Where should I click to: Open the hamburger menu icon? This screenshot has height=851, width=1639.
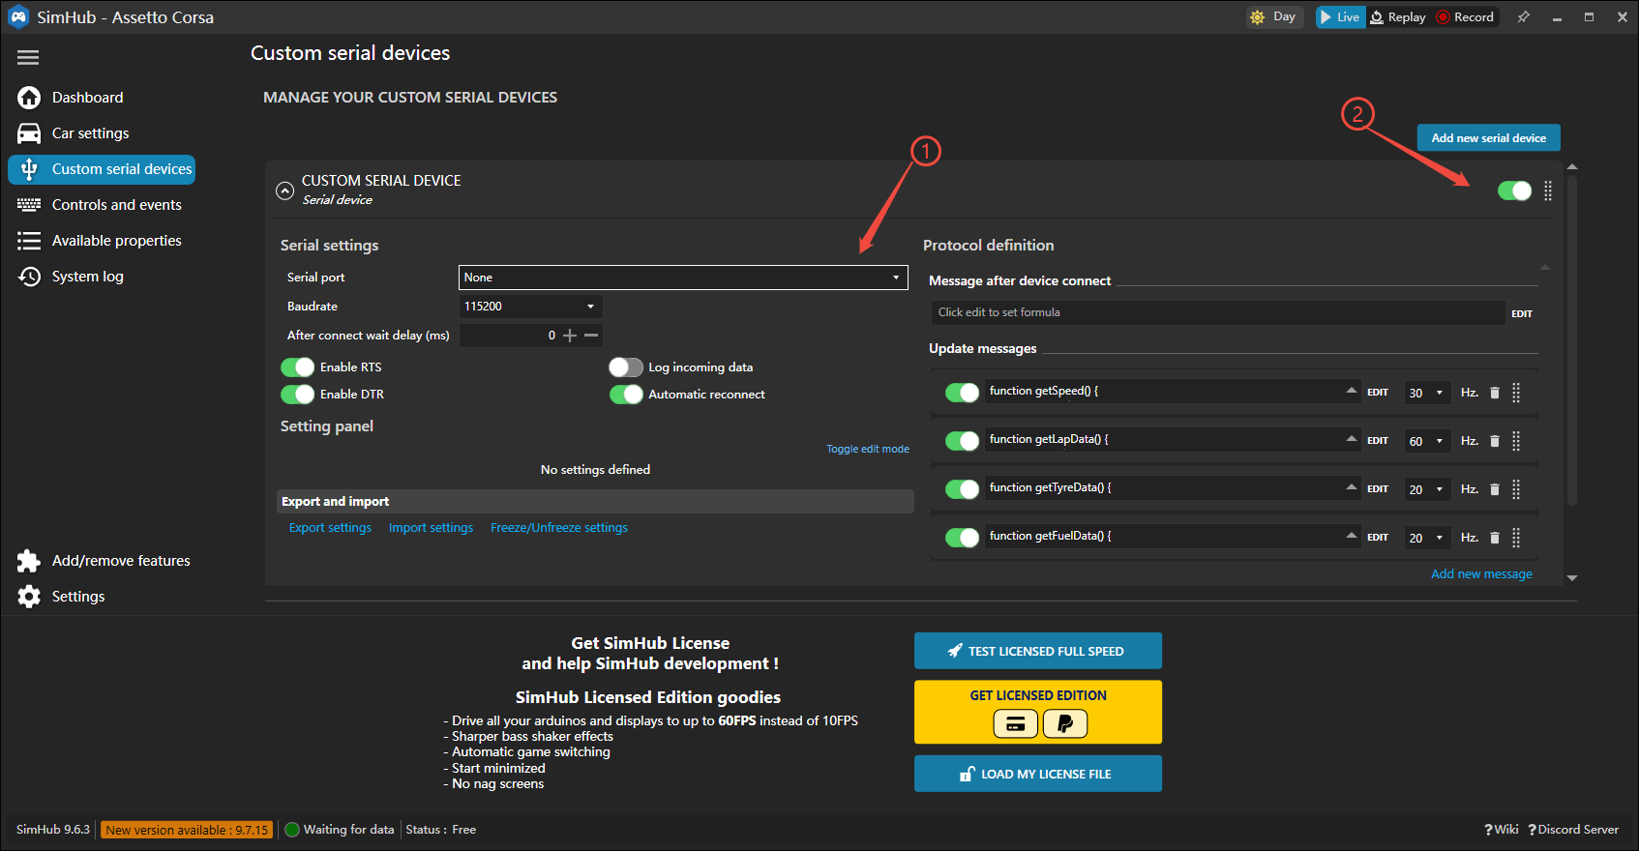pyautogui.click(x=28, y=58)
